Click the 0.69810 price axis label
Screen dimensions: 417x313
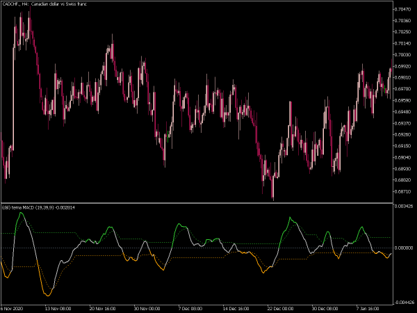[x=402, y=77]
